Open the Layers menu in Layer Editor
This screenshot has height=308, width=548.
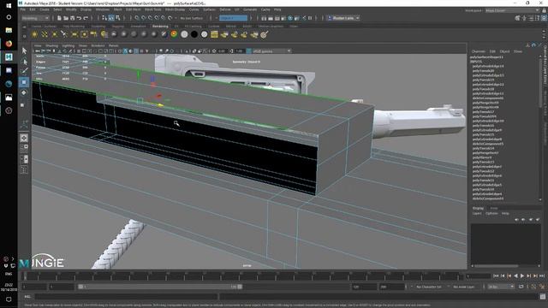[x=477, y=213]
